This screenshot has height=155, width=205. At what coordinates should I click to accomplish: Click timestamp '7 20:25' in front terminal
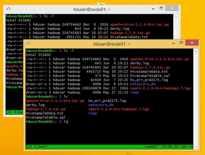click(x=121, y=80)
